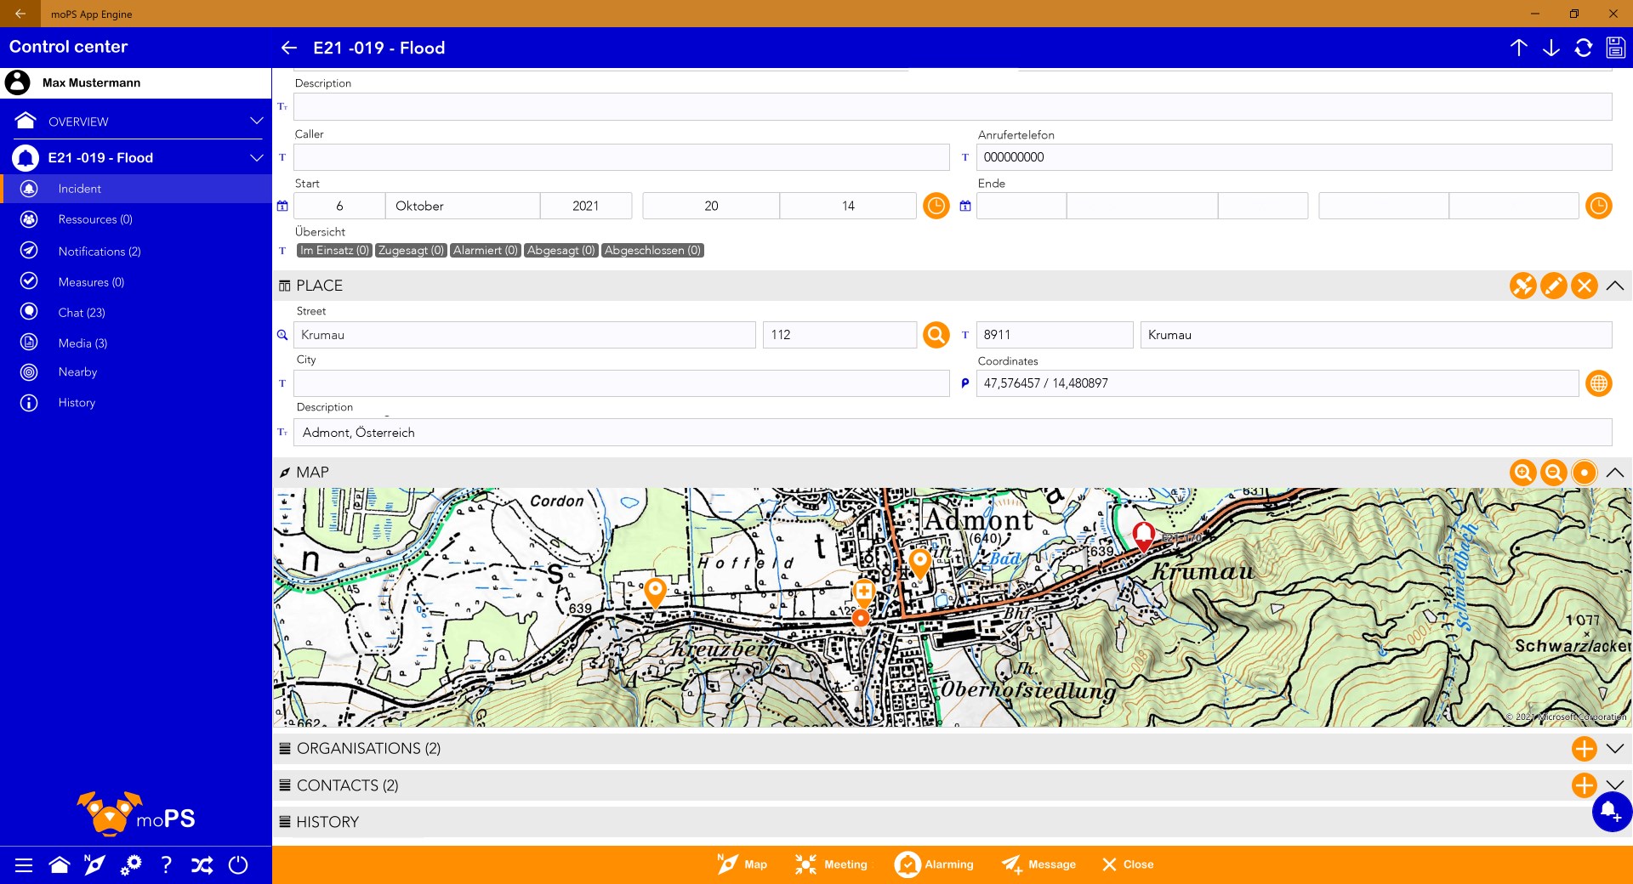Expand the CONTACTS section chevron
Image resolution: width=1633 pixels, height=884 pixels.
(x=1615, y=785)
